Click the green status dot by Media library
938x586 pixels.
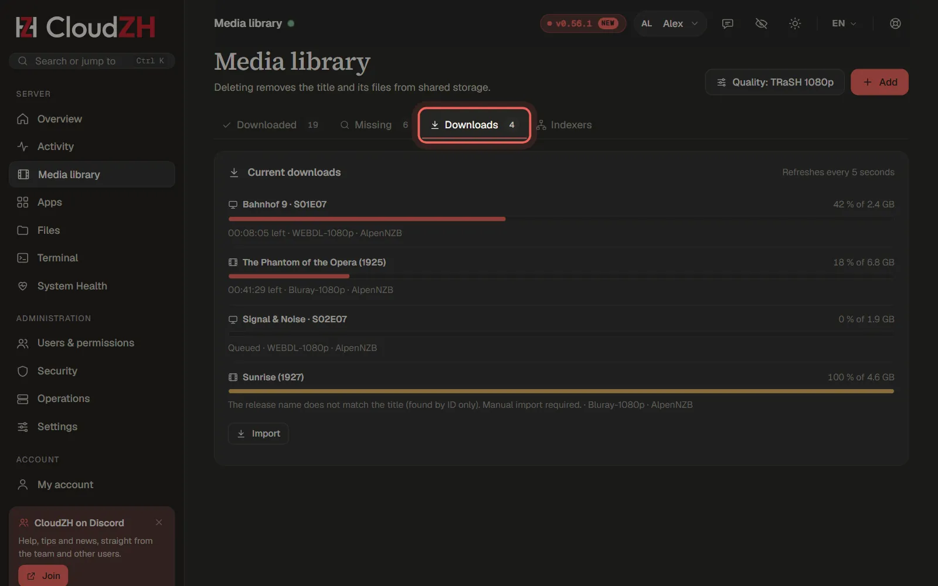(291, 23)
